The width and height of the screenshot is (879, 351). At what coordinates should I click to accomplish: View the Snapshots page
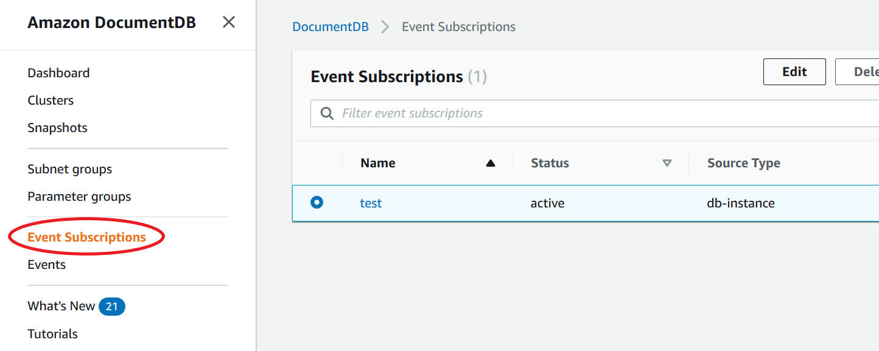point(57,127)
